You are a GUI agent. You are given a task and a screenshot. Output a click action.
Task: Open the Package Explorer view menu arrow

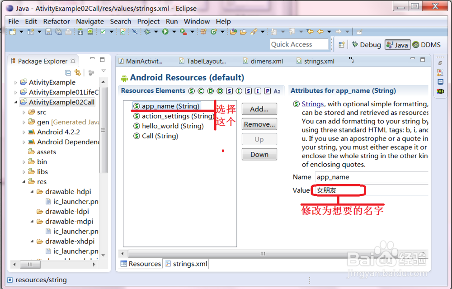(104, 71)
